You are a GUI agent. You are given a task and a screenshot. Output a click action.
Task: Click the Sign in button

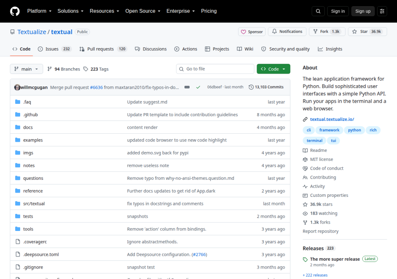338,11
